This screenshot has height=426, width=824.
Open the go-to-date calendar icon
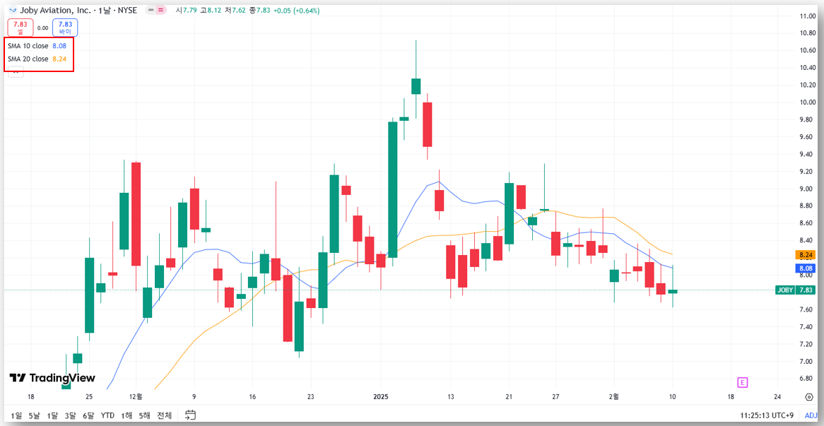pyautogui.click(x=191, y=415)
